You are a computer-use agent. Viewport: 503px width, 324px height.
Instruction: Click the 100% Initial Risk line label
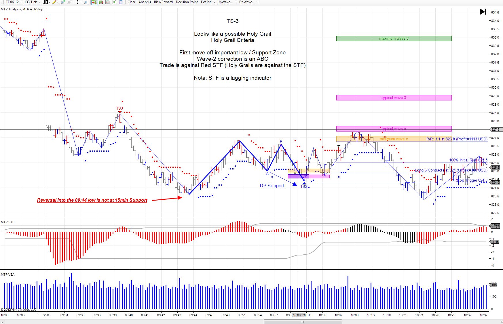tap(468, 160)
